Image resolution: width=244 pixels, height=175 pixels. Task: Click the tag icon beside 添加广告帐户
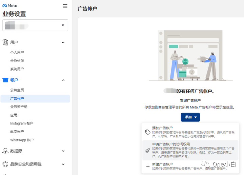[x=148, y=132]
